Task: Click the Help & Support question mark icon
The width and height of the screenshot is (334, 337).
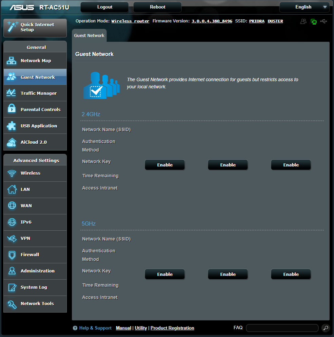Action: [75, 328]
